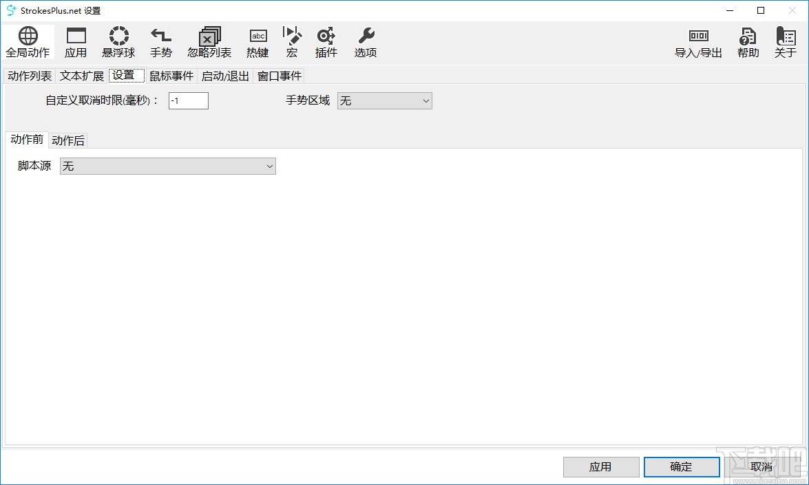Click the 手势 (Gestures) toolbar icon
Viewport: 809px width, 485px height.
tap(160, 41)
